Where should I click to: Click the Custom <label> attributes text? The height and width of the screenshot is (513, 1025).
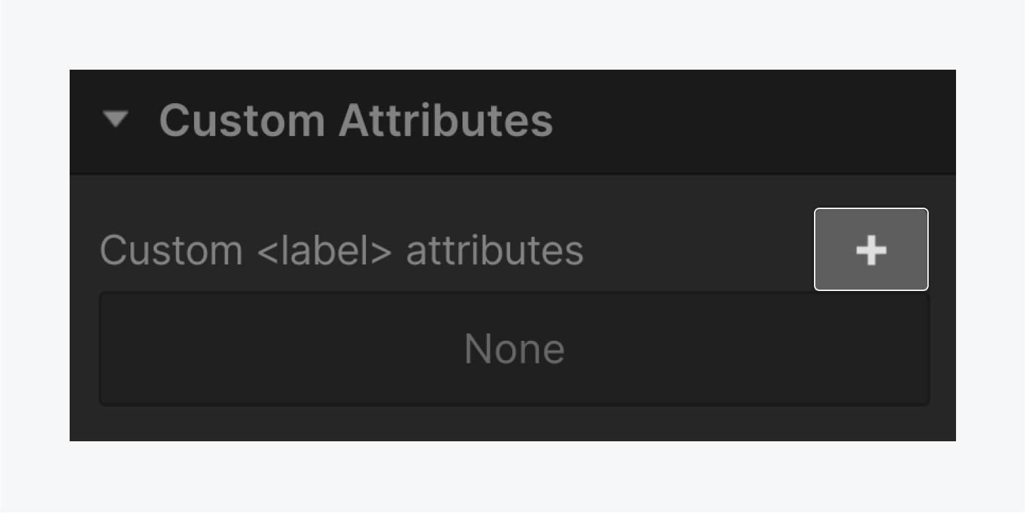pos(341,249)
